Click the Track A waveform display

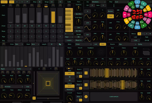(114, 73)
